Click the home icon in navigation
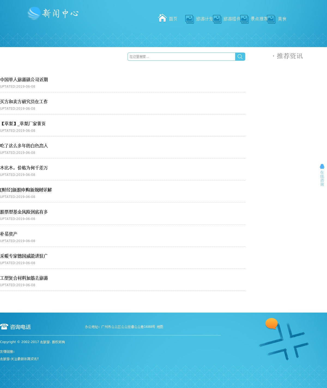327x388 pixels. (x=162, y=18)
